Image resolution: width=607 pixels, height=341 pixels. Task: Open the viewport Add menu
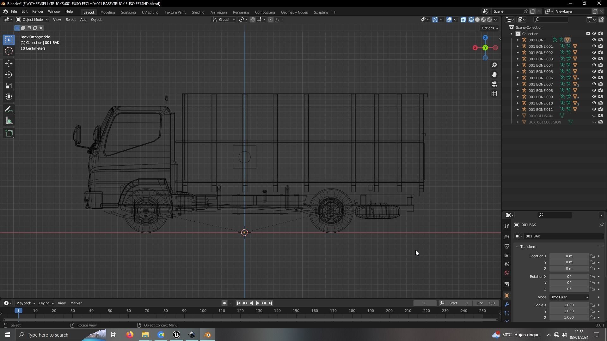tap(83, 20)
